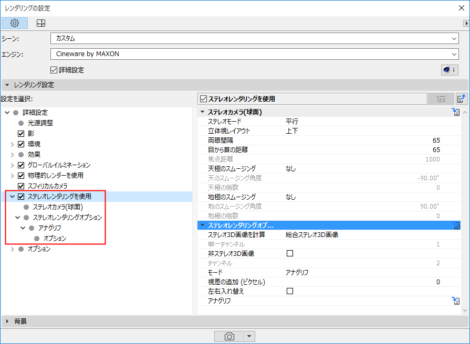Screen dimensions: 470x344
Task: Switch to the size layout tab icon
Action: [x=41, y=23]
